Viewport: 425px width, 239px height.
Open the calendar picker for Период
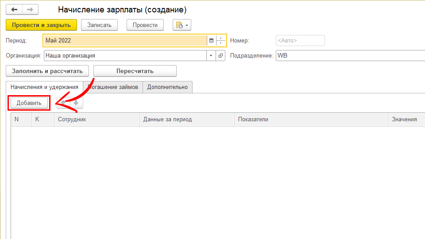pyautogui.click(x=211, y=40)
